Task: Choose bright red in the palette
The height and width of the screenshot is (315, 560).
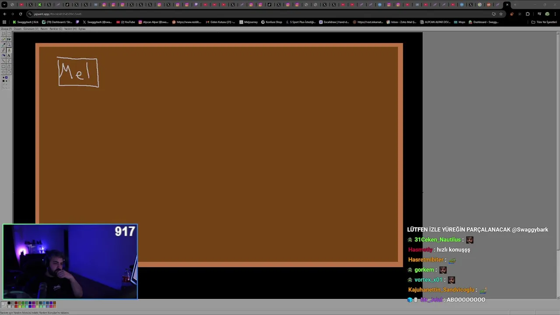Action: click(16, 306)
